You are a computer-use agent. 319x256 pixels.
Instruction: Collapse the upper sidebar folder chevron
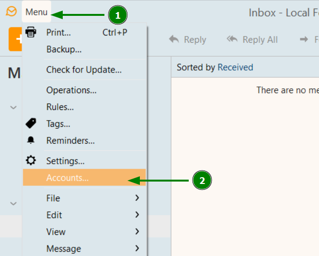pos(13,107)
